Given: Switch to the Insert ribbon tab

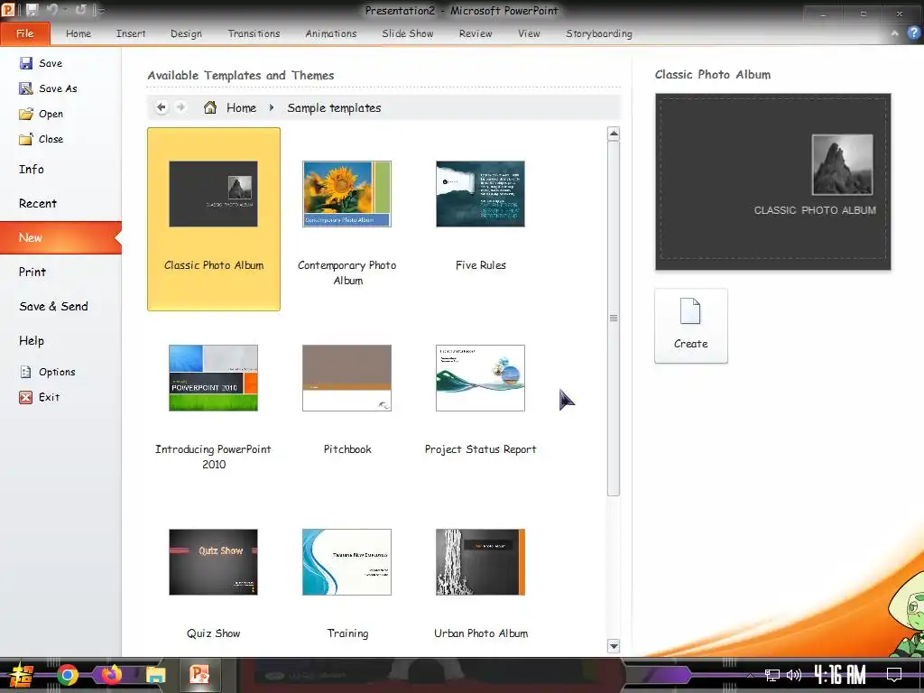Looking at the screenshot, I should point(131,33).
